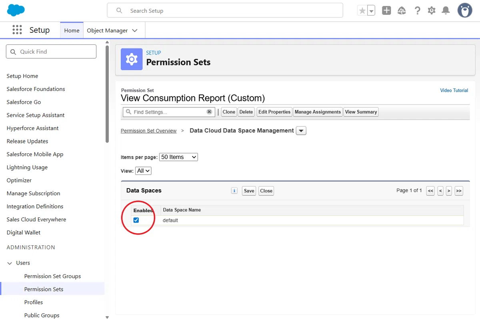Focus the Quick Find field

coord(51,52)
